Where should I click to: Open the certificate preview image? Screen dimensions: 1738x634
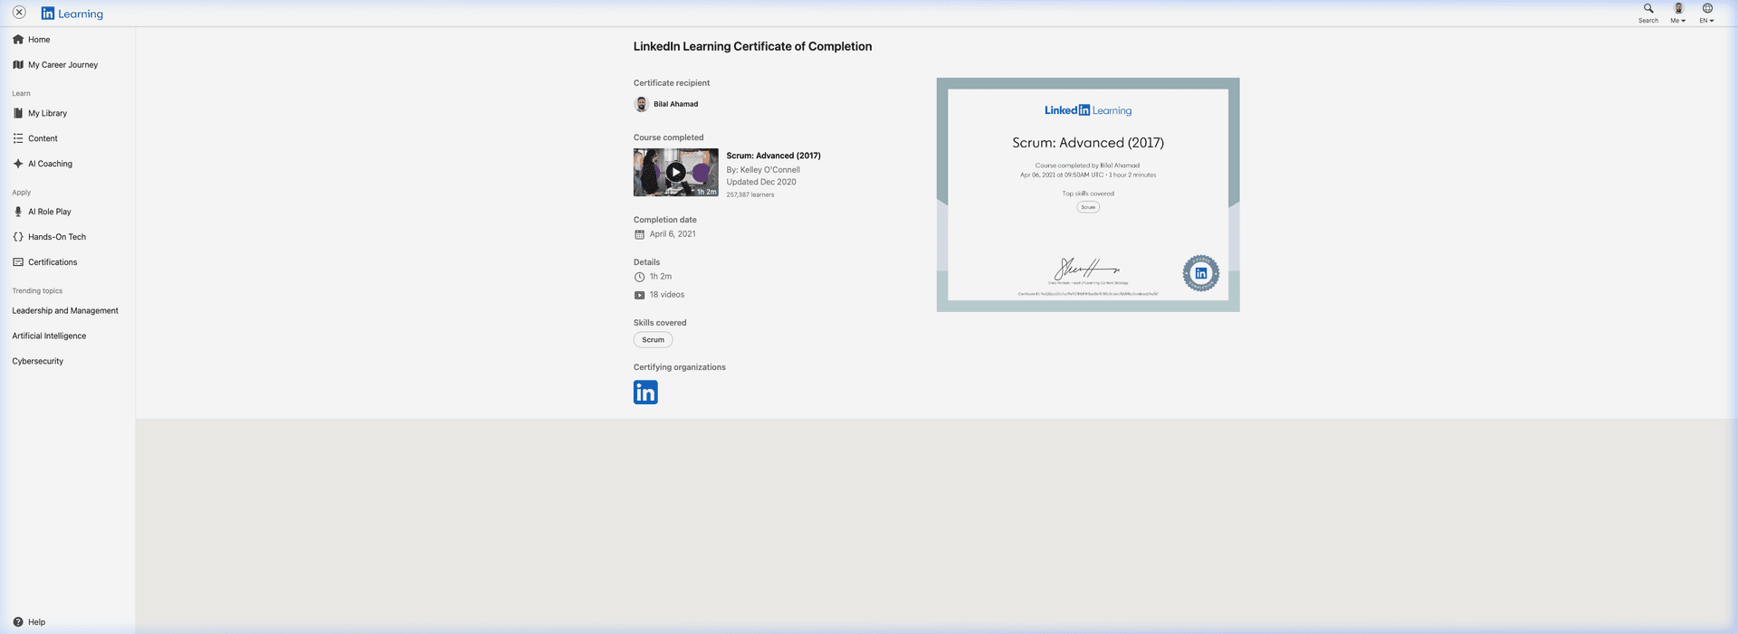(x=1087, y=195)
